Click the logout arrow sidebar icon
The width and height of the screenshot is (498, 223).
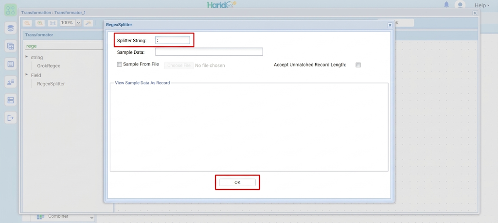click(x=11, y=118)
